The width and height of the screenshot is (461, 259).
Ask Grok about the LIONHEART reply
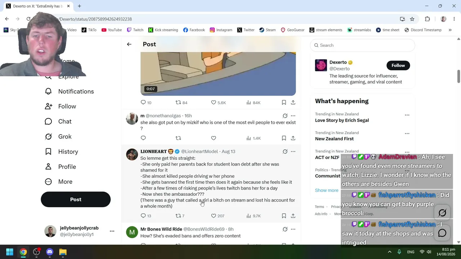(285, 151)
